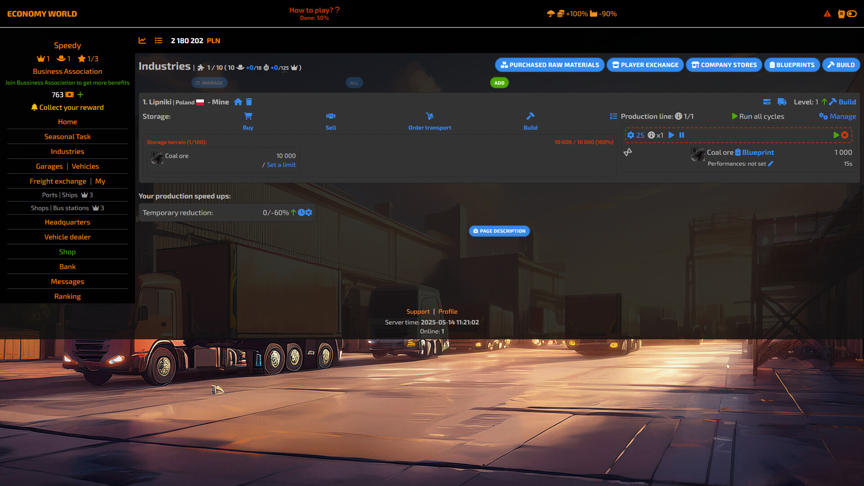Click the Set a limit link for Coal ore

(281, 165)
